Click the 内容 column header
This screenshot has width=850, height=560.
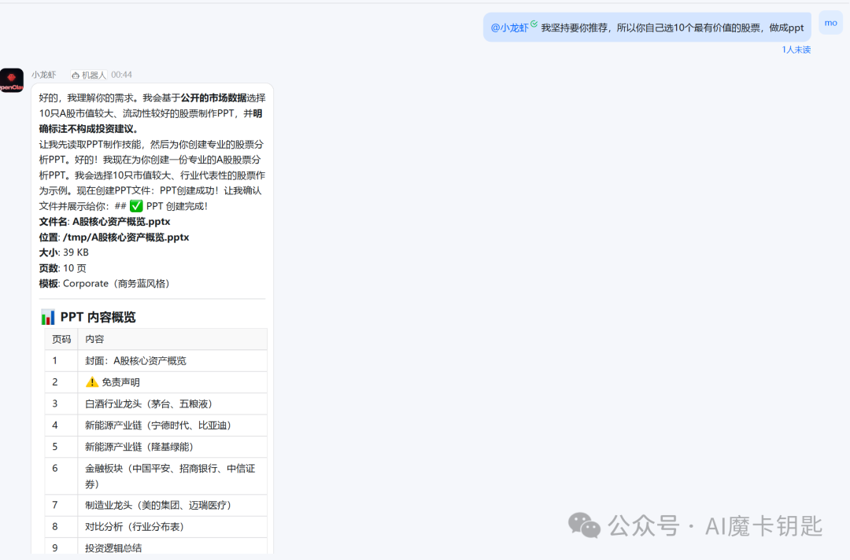[x=94, y=339]
